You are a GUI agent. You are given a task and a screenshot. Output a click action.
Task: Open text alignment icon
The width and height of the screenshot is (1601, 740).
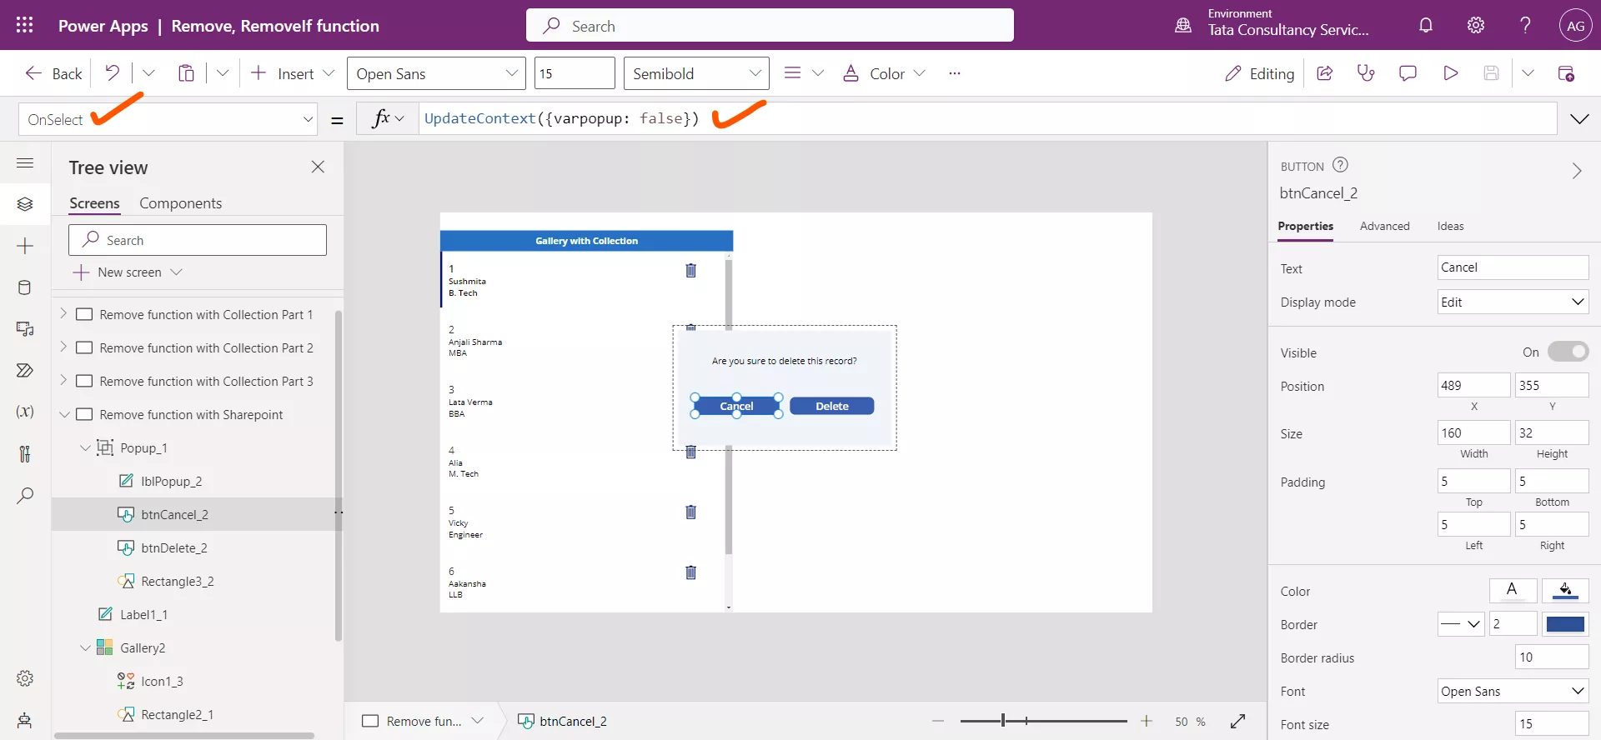(793, 73)
